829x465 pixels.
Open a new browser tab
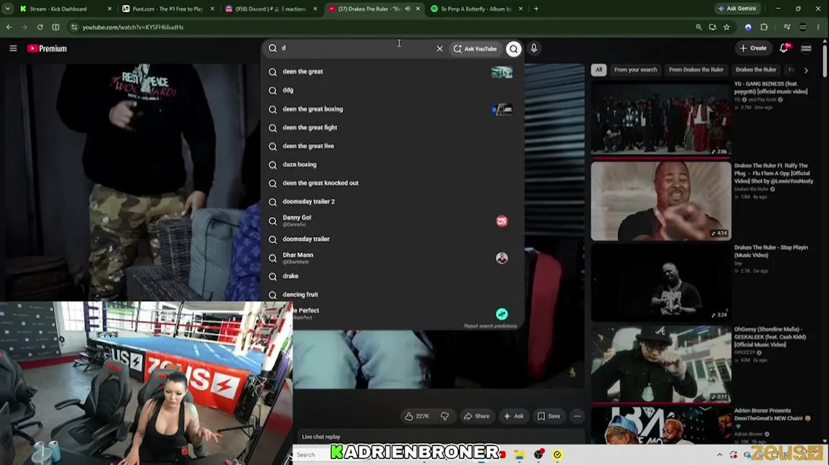[536, 9]
